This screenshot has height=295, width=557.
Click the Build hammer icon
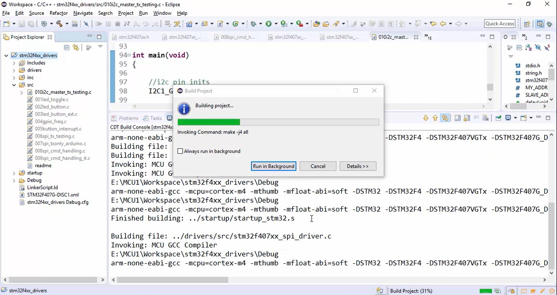coord(59,24)
